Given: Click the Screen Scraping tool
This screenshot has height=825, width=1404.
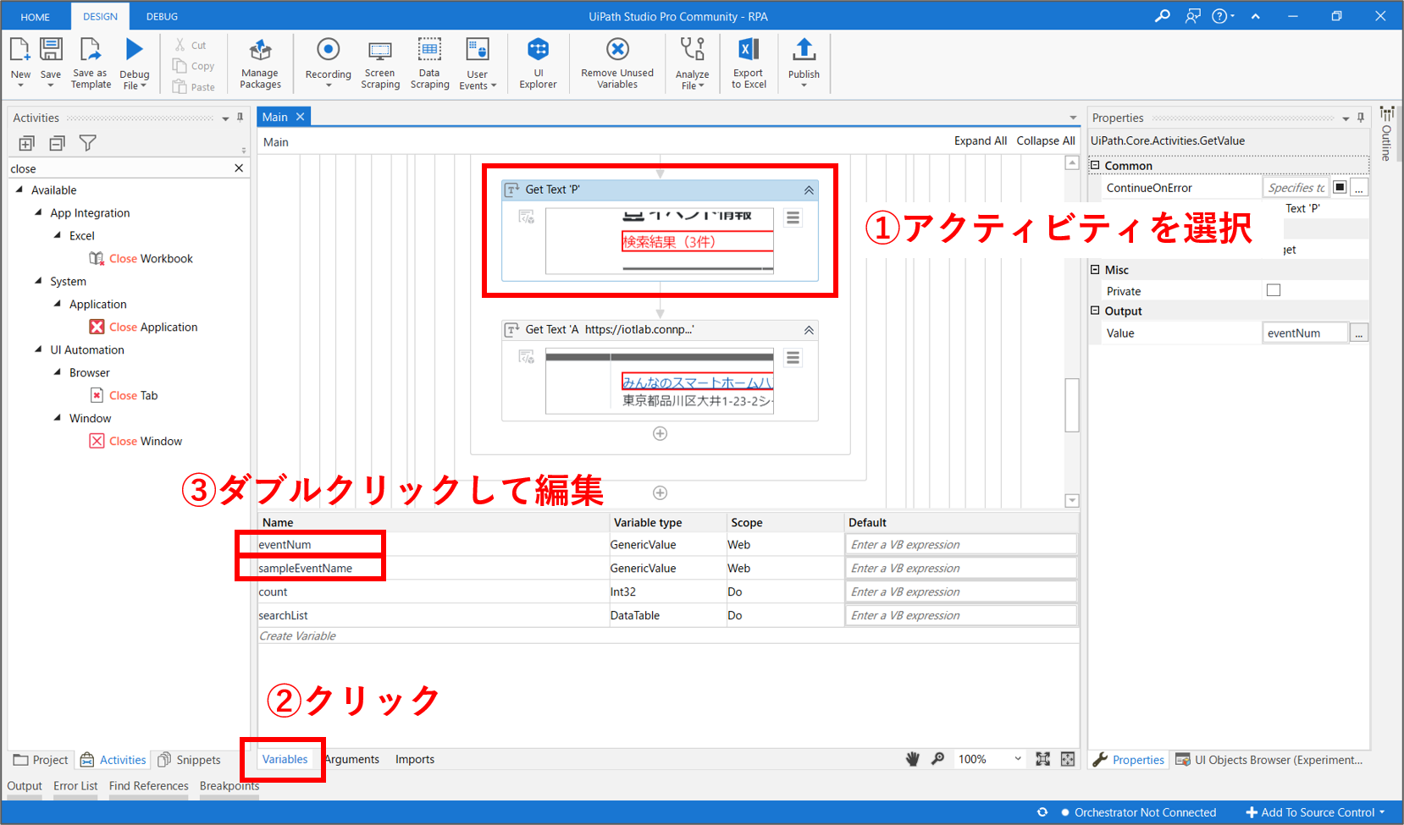Looking at the screenshot, I should point(380,63).
